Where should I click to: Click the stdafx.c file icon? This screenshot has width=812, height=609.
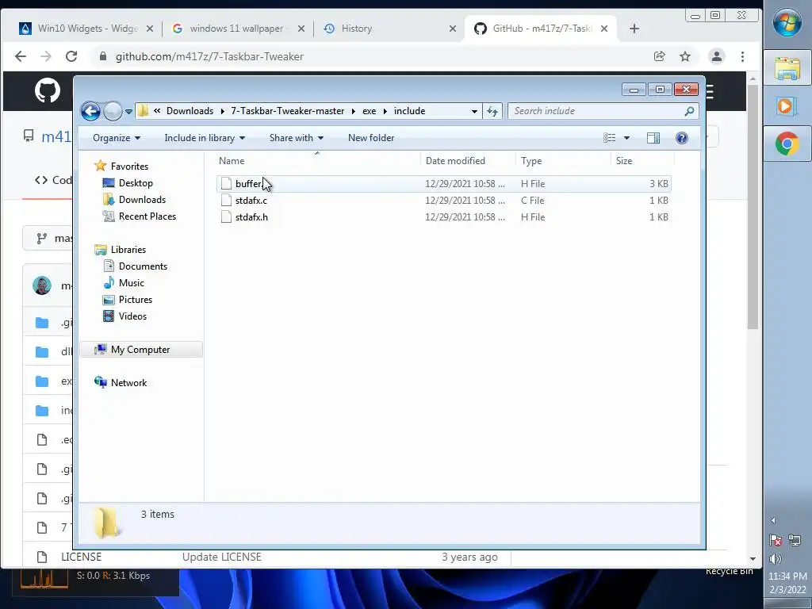click(x=226, y=201)
